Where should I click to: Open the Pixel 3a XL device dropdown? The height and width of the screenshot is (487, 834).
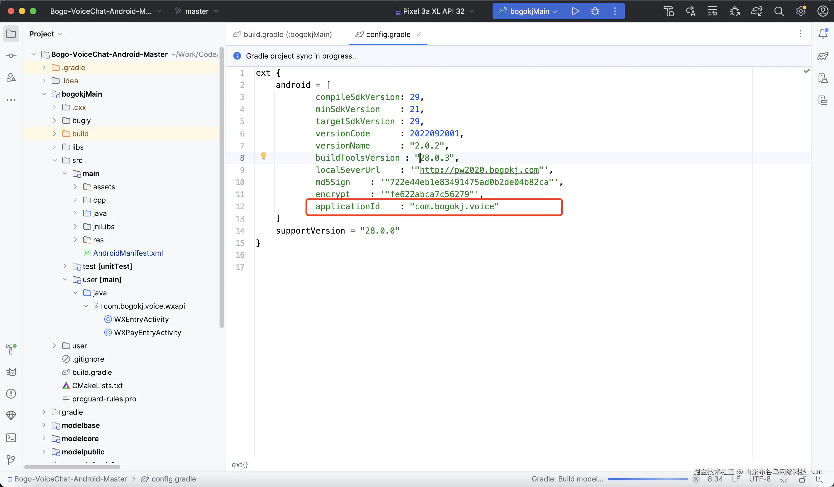[434, 11]
